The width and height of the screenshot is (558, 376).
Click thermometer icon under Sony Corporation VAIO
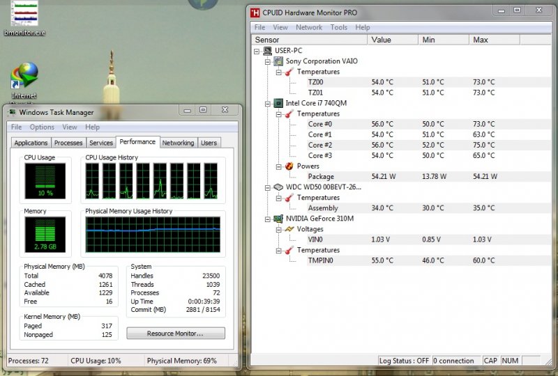289,72
